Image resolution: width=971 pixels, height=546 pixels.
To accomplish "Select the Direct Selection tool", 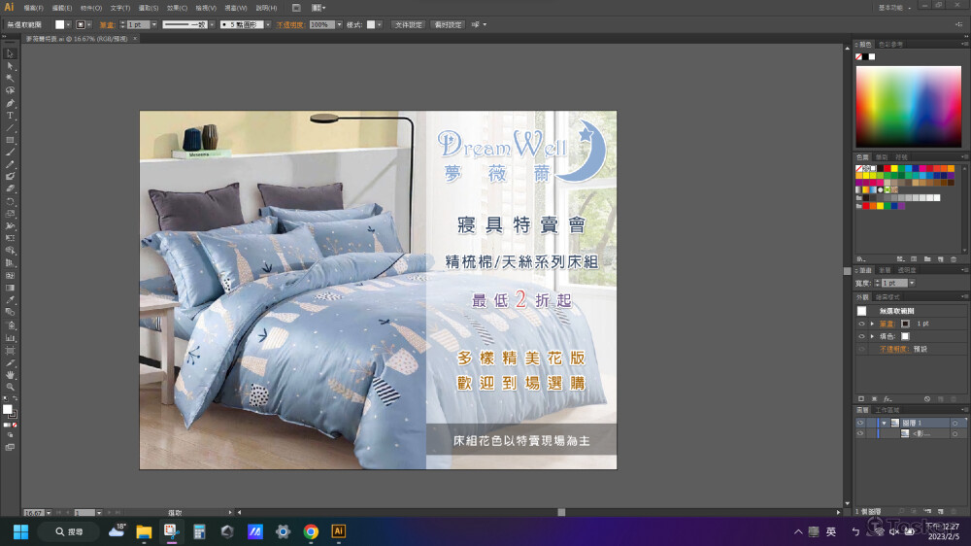I will [x=10, y=66].
